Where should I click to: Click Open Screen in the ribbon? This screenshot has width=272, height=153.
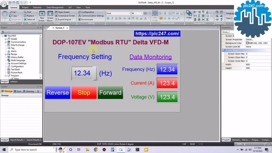pos(62,12)
